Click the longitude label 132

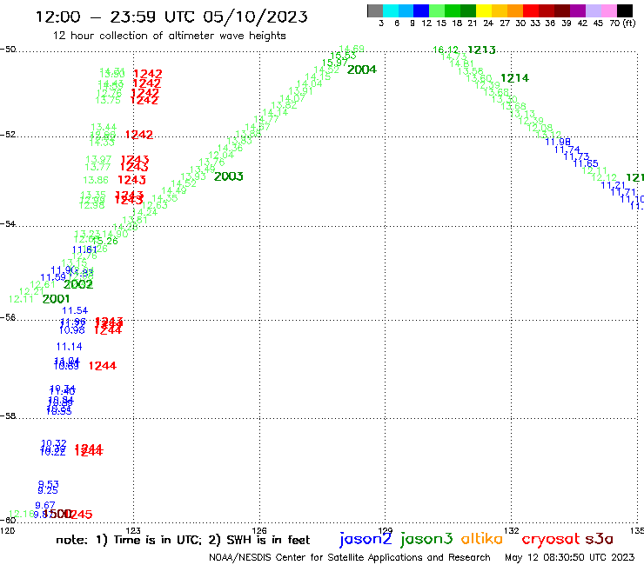[x=512, y=530]
